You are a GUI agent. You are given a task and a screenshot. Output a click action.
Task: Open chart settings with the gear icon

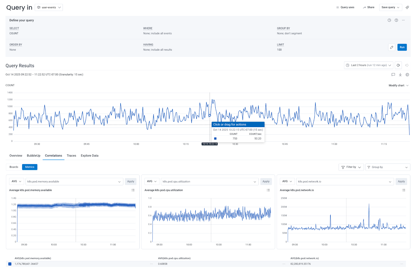coord(407,75)
